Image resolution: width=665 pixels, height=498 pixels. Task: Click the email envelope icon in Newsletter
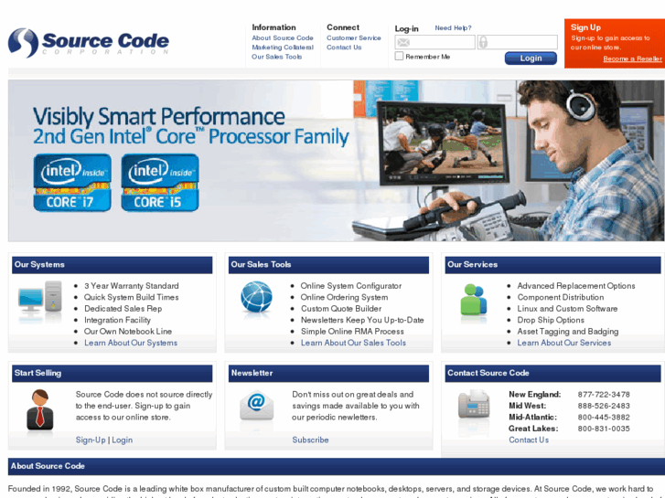(x=257, y=406)
